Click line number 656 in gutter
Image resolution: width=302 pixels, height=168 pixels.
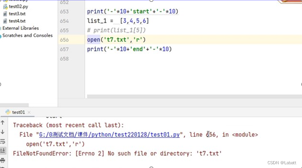64,40
